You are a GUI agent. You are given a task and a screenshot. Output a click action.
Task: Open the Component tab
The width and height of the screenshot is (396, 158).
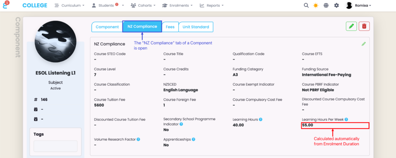coord(107,27)
